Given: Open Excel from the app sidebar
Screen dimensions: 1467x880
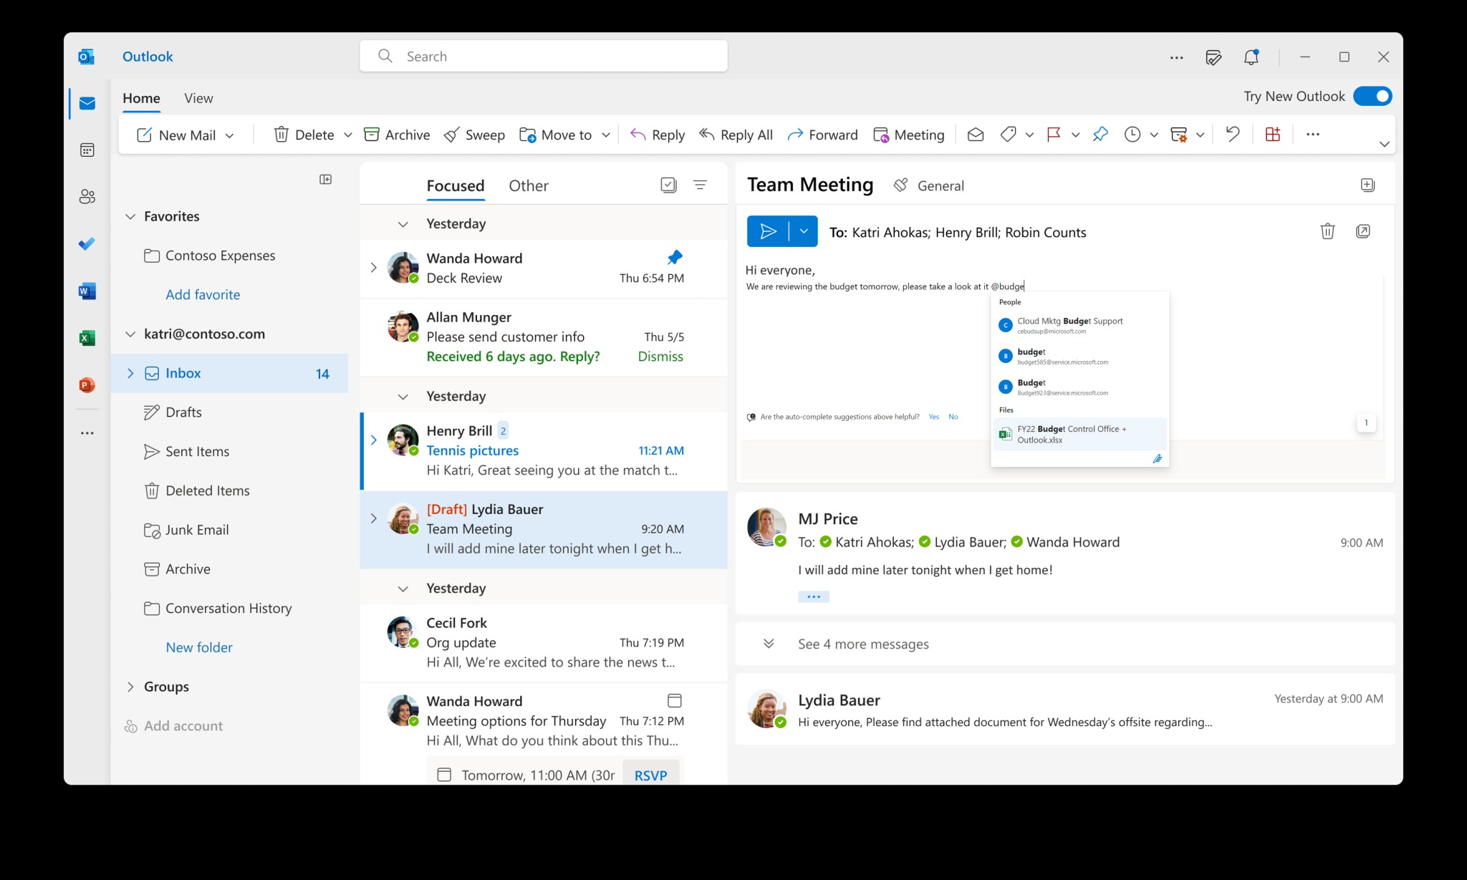Looking at the screenshot, I should pyautogui.click(x=87, y=337).
